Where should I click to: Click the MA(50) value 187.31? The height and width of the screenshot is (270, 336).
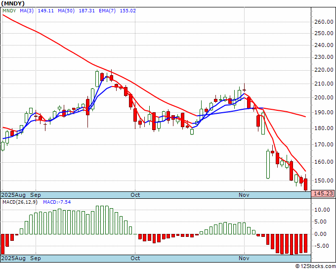click(x=87, y=11)
